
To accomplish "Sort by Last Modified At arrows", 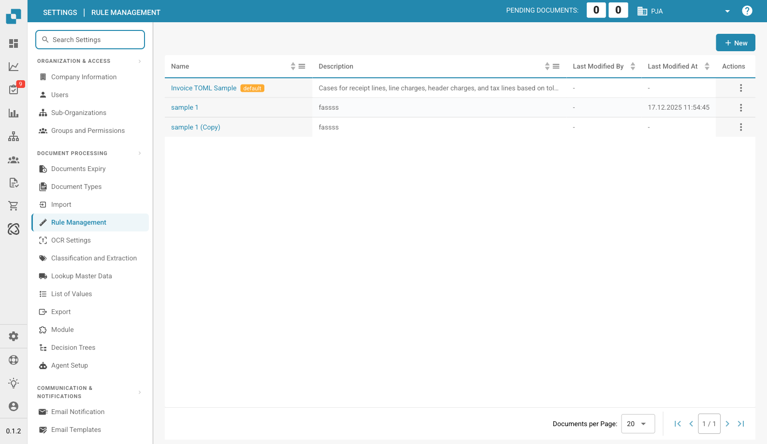I will click(x=707, y=66).
